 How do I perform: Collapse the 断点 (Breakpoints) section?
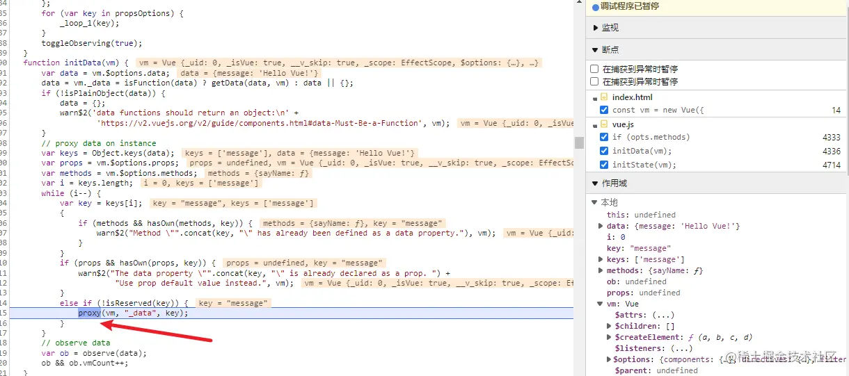coord(595,50)
